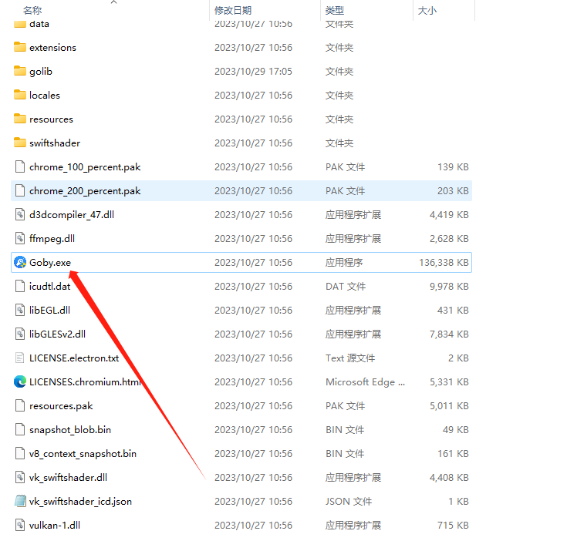This screenshot has width=567, height=541.
Task: Click the golib folder icon
Action: point(20,71)
